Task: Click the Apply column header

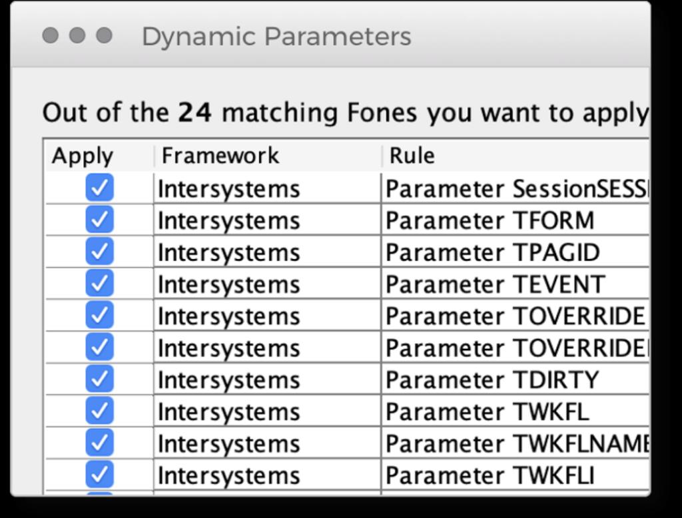Action: coord(83,156)
